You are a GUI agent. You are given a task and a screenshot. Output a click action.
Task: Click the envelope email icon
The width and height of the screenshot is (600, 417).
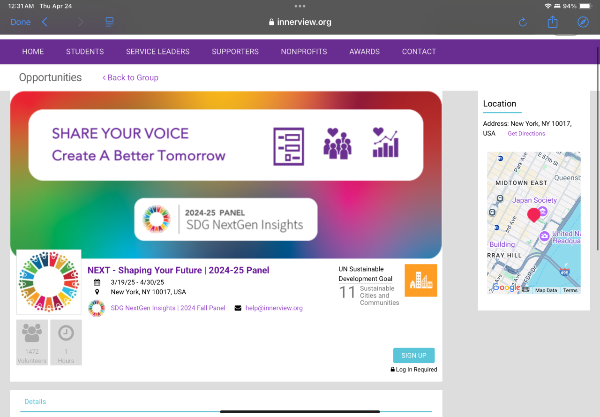pyautogui.click(x=238, y=308)
